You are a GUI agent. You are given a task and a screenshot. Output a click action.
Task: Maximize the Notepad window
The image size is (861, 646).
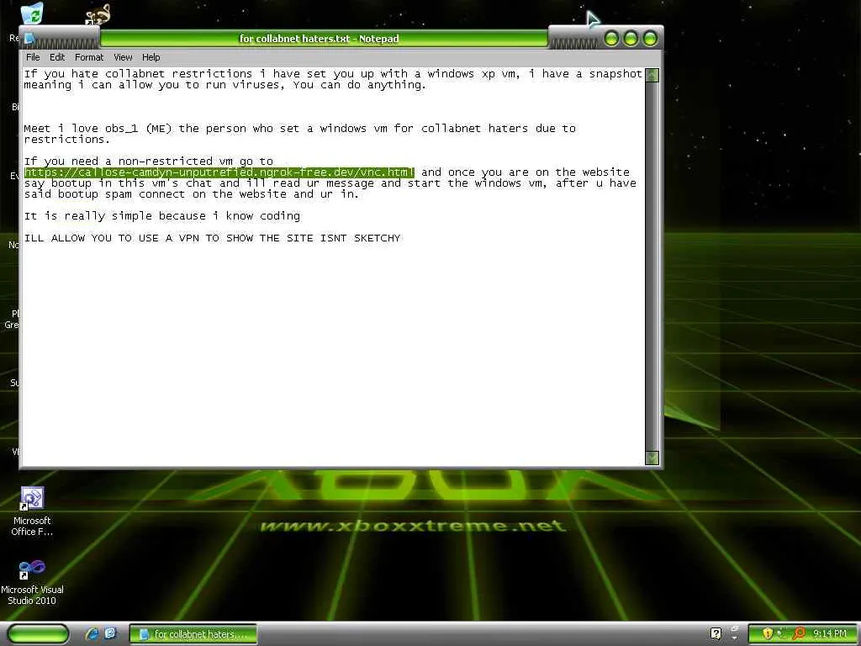click(631, 39)
